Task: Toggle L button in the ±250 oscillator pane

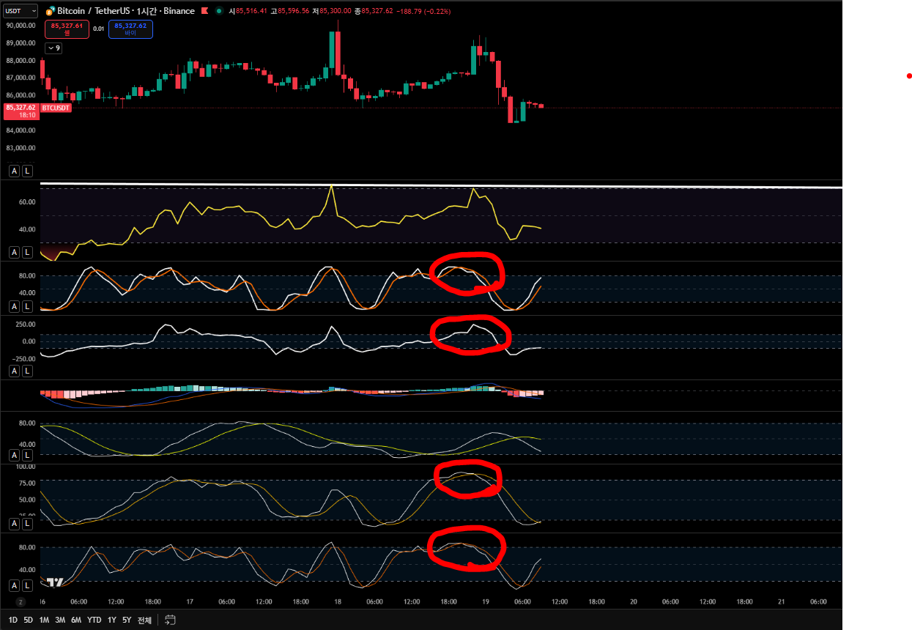Action: click(27, 371)
